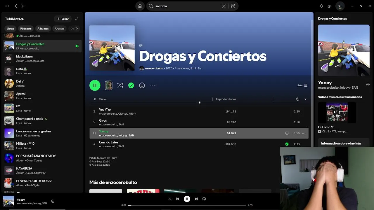Click the album preview thumbnail button
Image resolution: width=374 pixels, height=210 pixels.
[109, 85]
